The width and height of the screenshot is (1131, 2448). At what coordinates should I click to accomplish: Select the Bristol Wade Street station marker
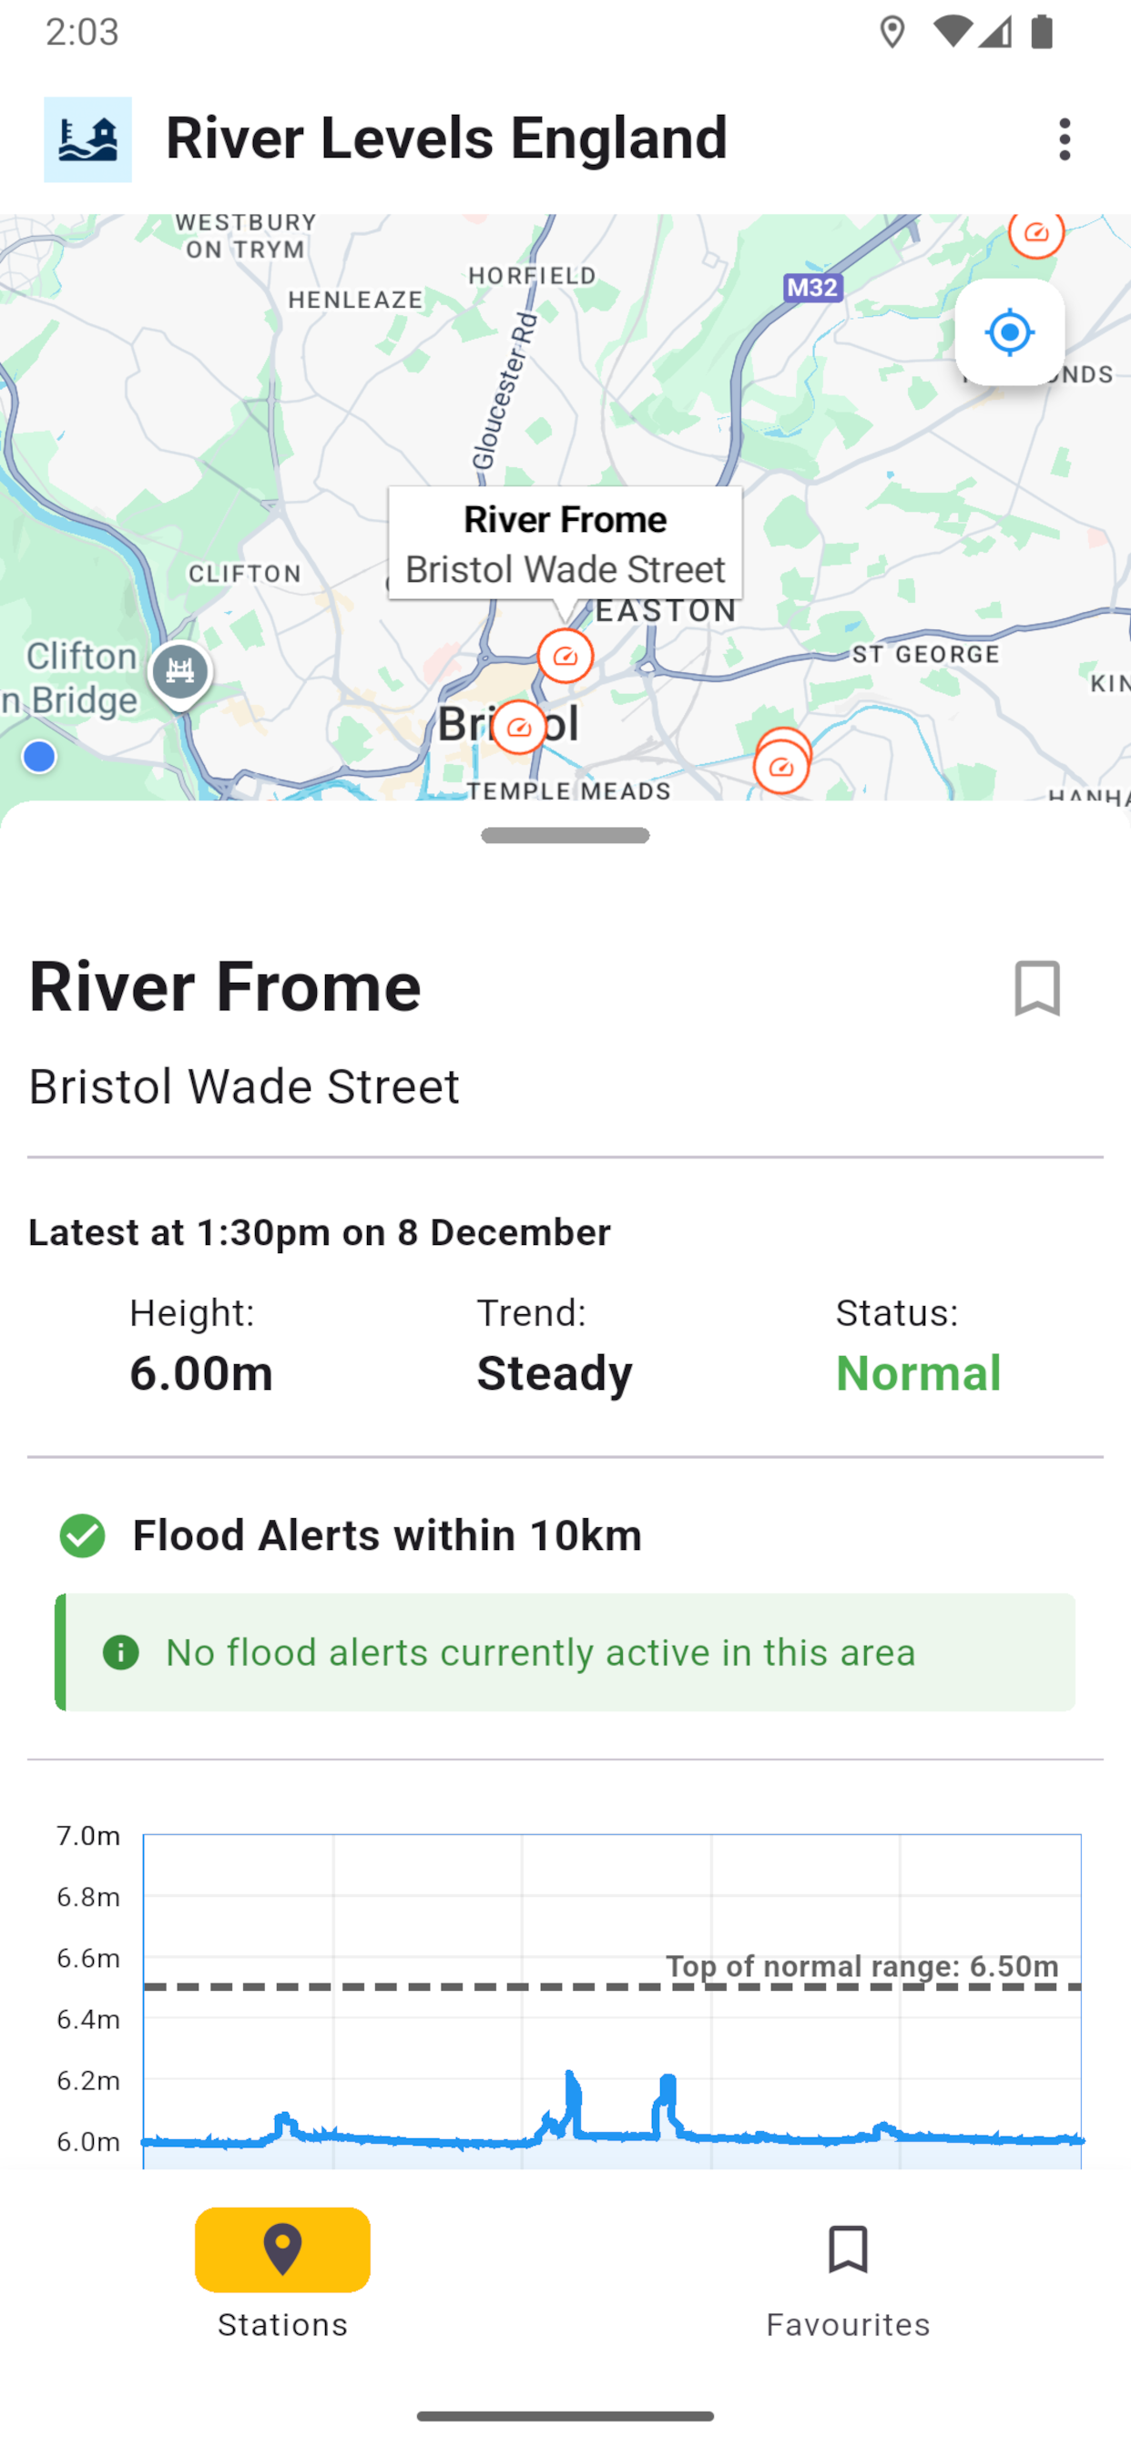(x=565, y=656)
